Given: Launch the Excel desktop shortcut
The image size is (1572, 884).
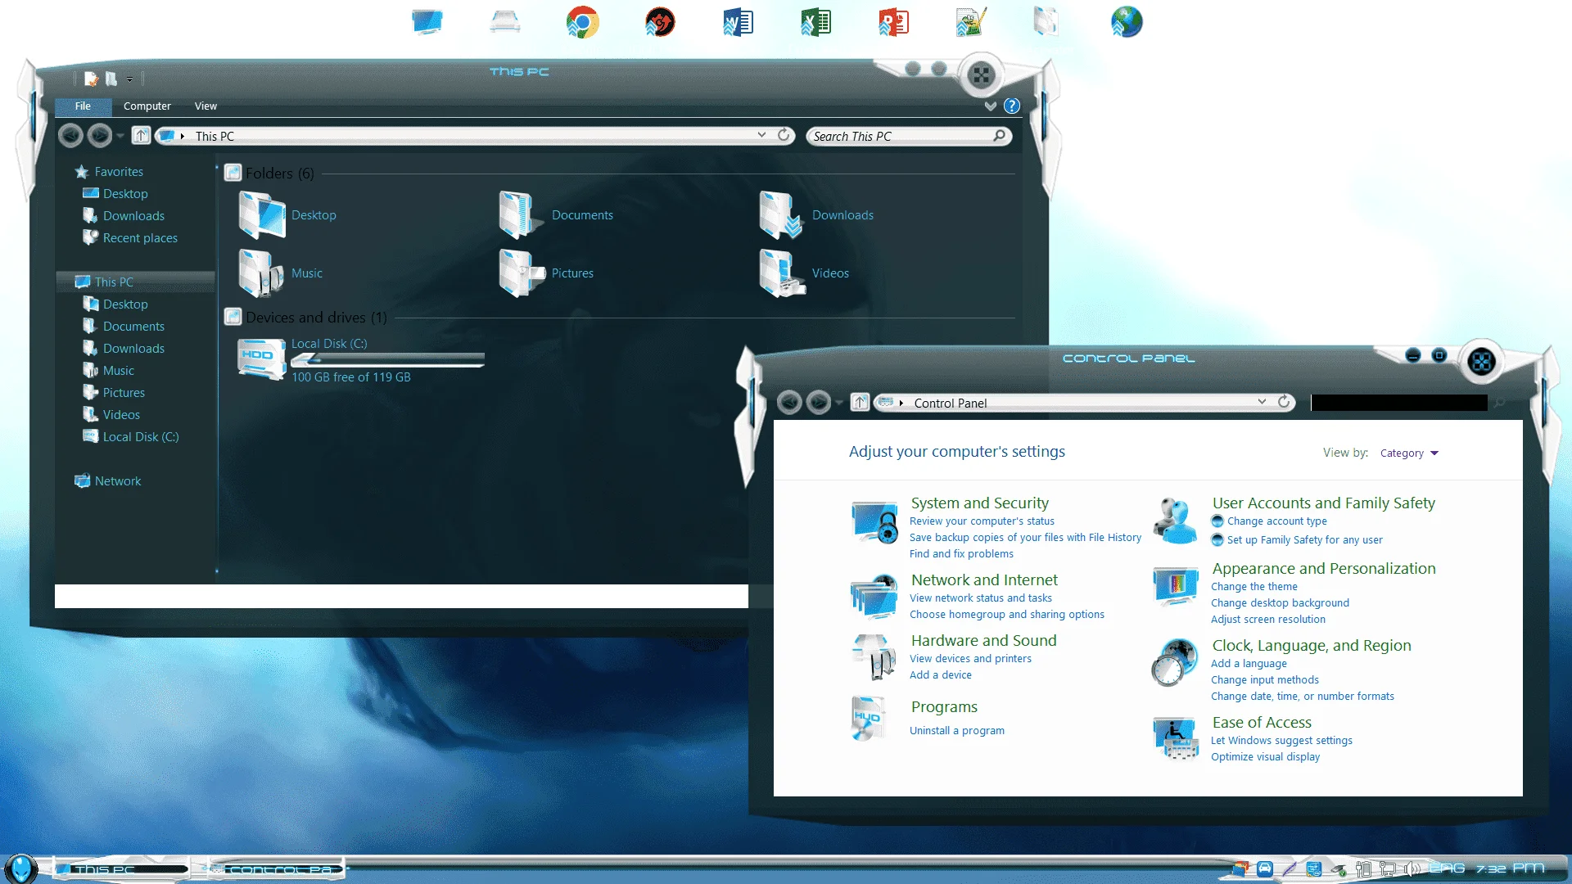Looking at the screenshot, I should [x=815, y=22].
